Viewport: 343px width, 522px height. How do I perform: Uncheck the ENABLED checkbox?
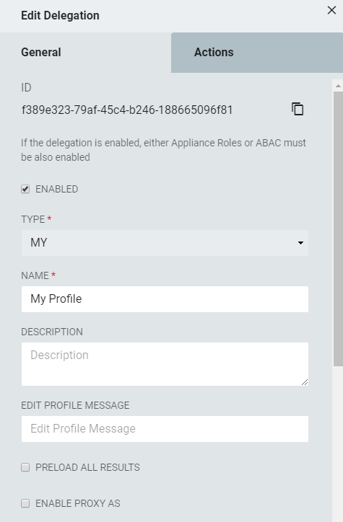pos(25,189)
